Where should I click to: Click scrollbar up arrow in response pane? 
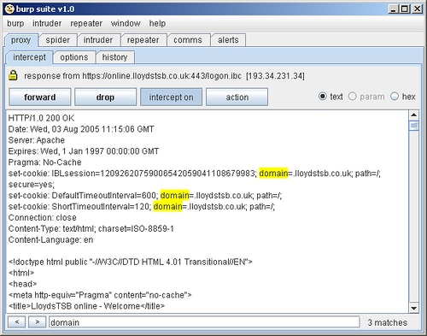pyautogui.click(x=414, y=115)
